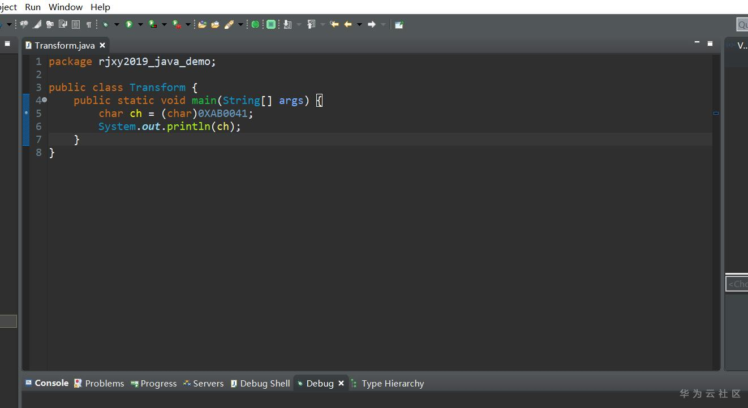The width and height of the screenshot is (748, 408).
Task: Click the left side panel's view button
Action: 7,43
